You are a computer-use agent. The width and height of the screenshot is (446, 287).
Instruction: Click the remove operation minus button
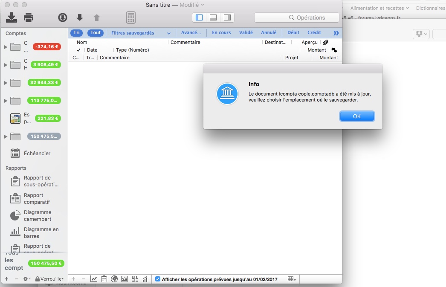click(83, 279)
